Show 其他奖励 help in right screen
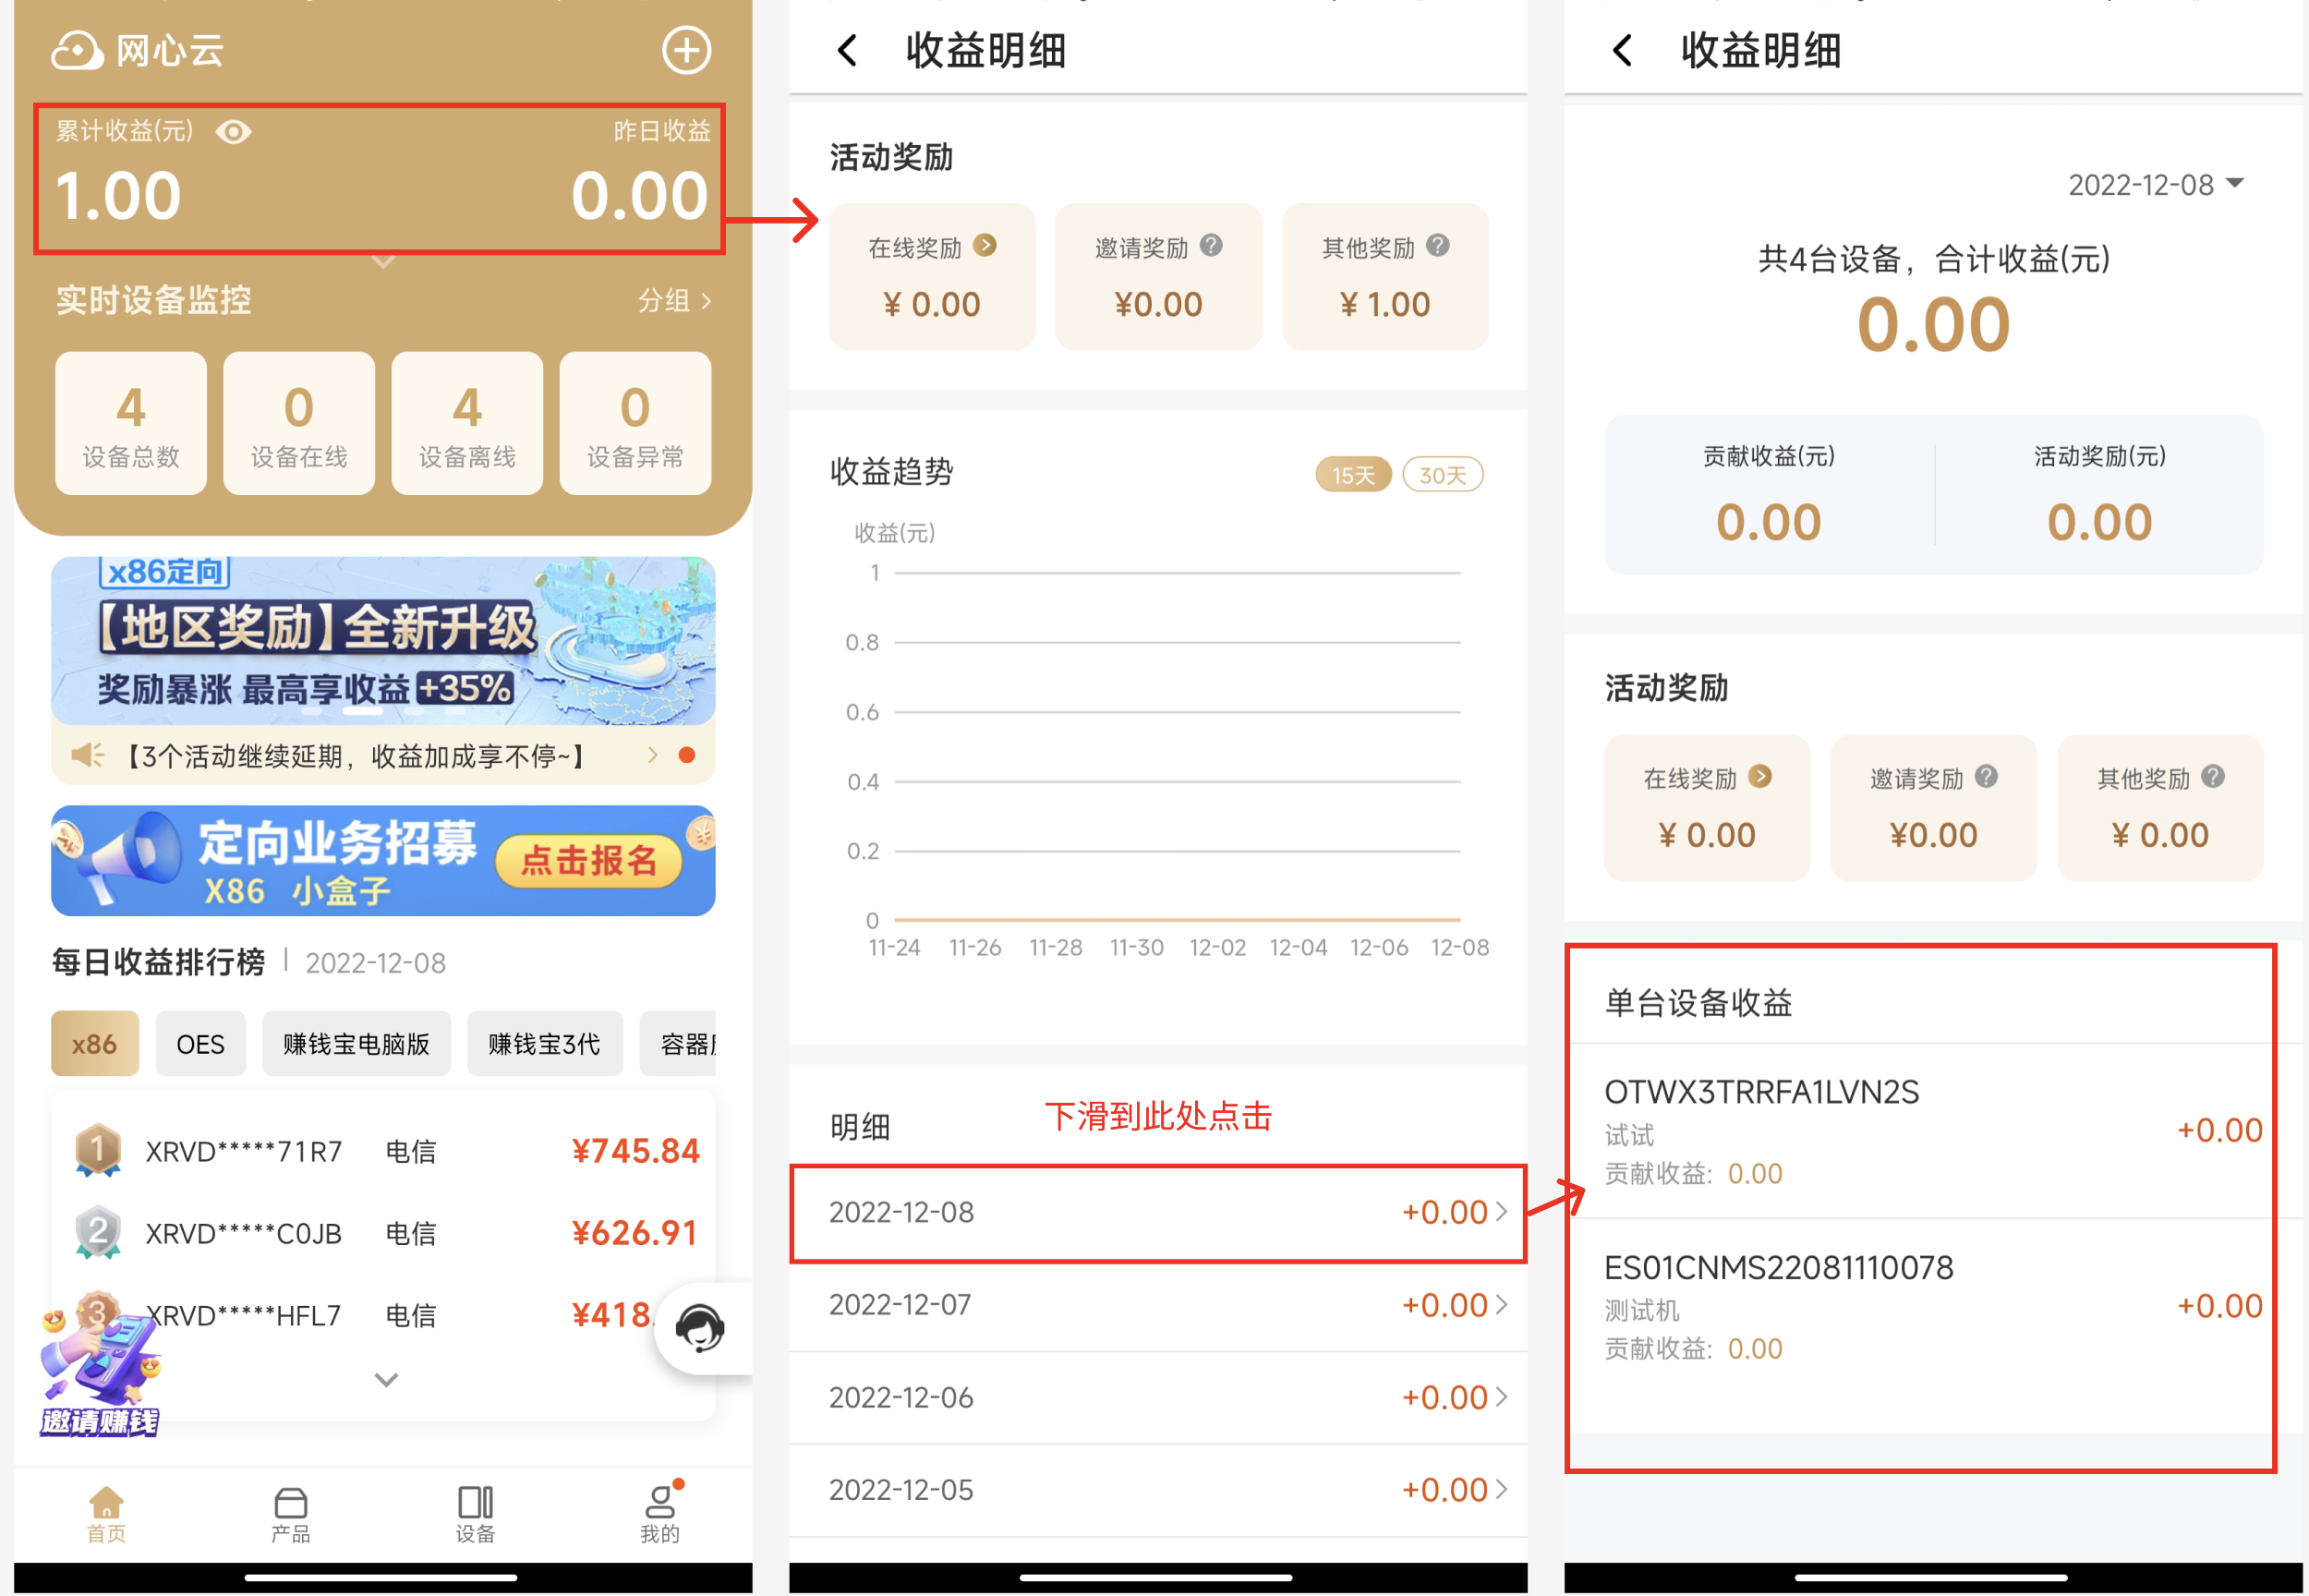Image resolution: width=2309 pixels, height=1596 pixels. coord(2213,776)
